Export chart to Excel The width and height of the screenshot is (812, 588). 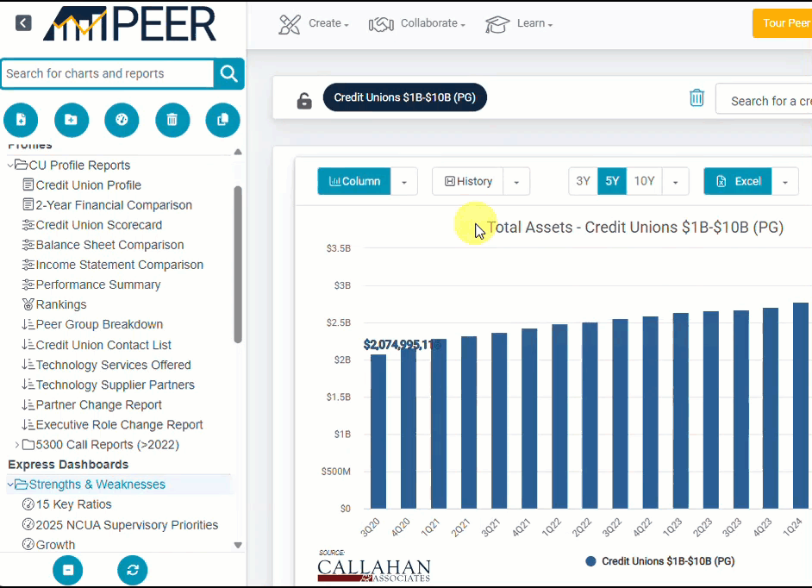click(738, 181)
